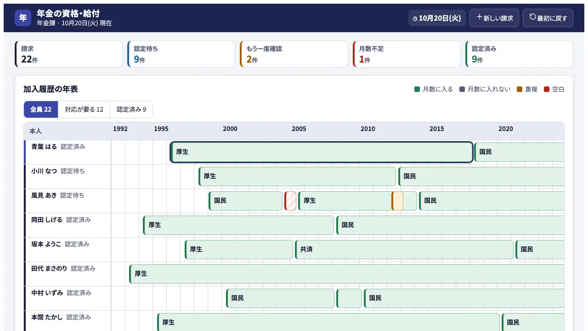Select the 岡田 しげる row name
The image size is (588, 331).
pyautogui.click(x=47, y=220)
